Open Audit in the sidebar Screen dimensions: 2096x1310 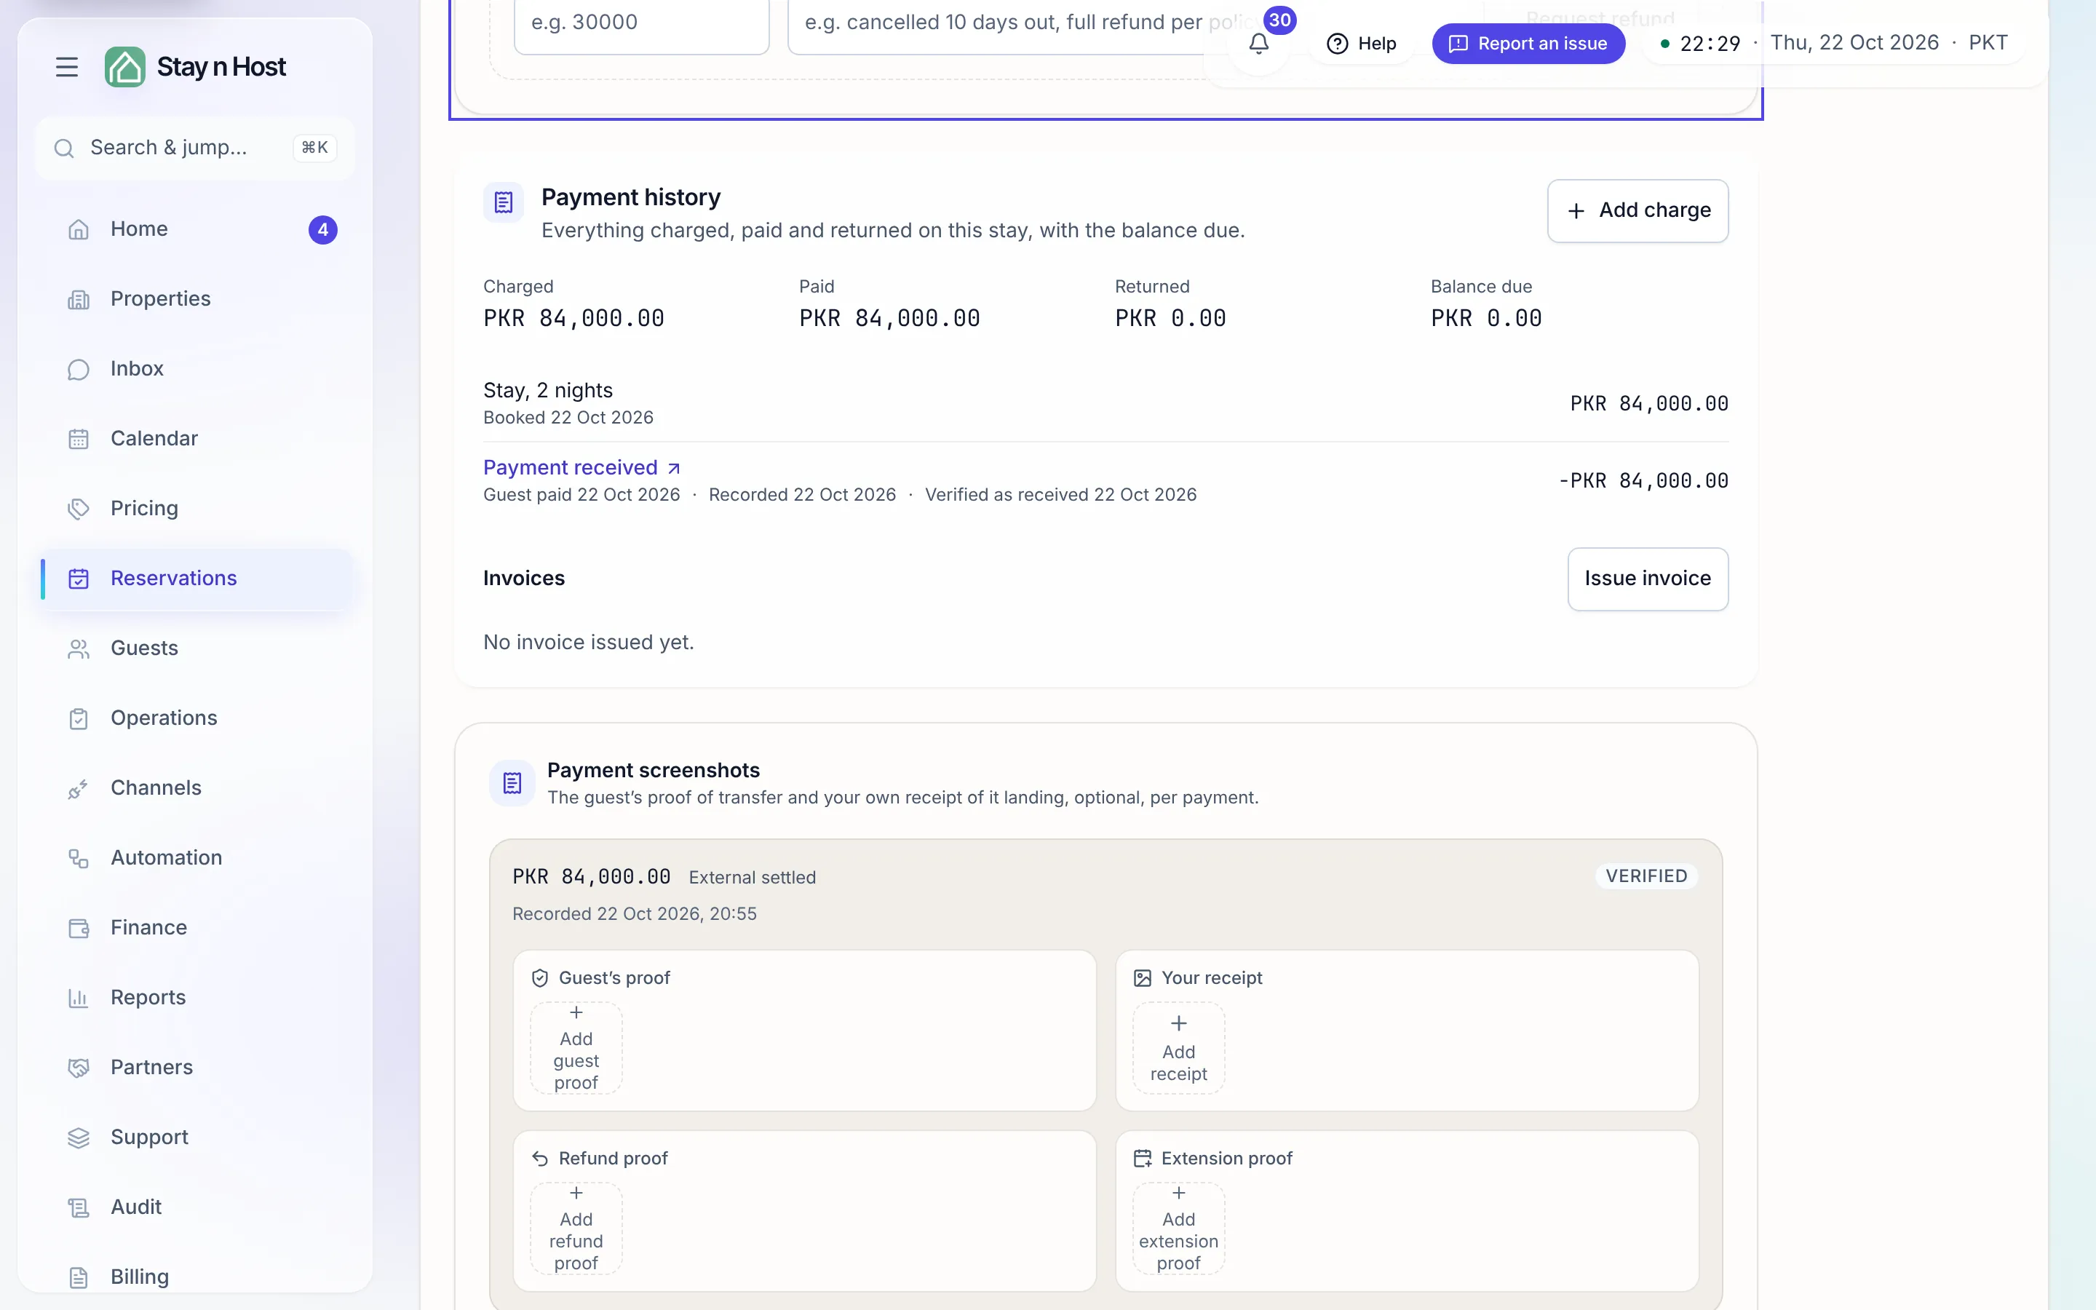point(196,1207)
